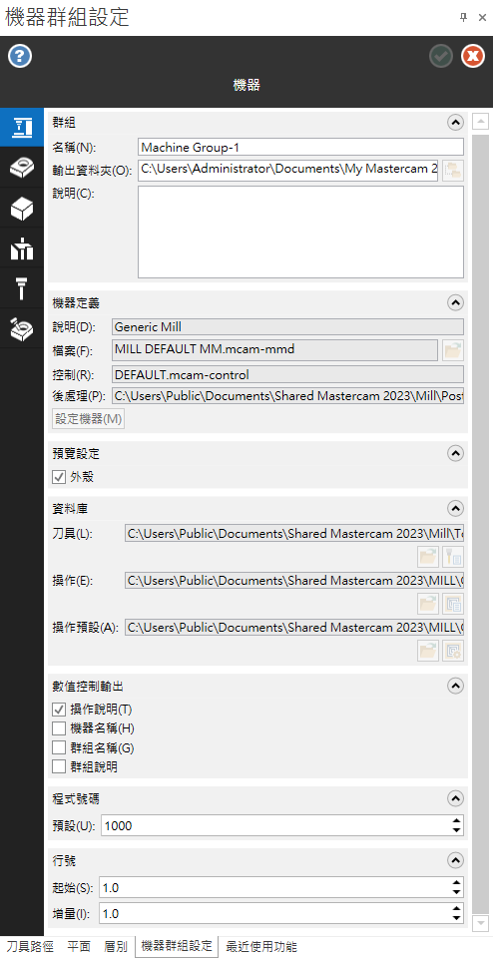
Task: Click the 操作預設(A) path field
Action: coord(294,628)
